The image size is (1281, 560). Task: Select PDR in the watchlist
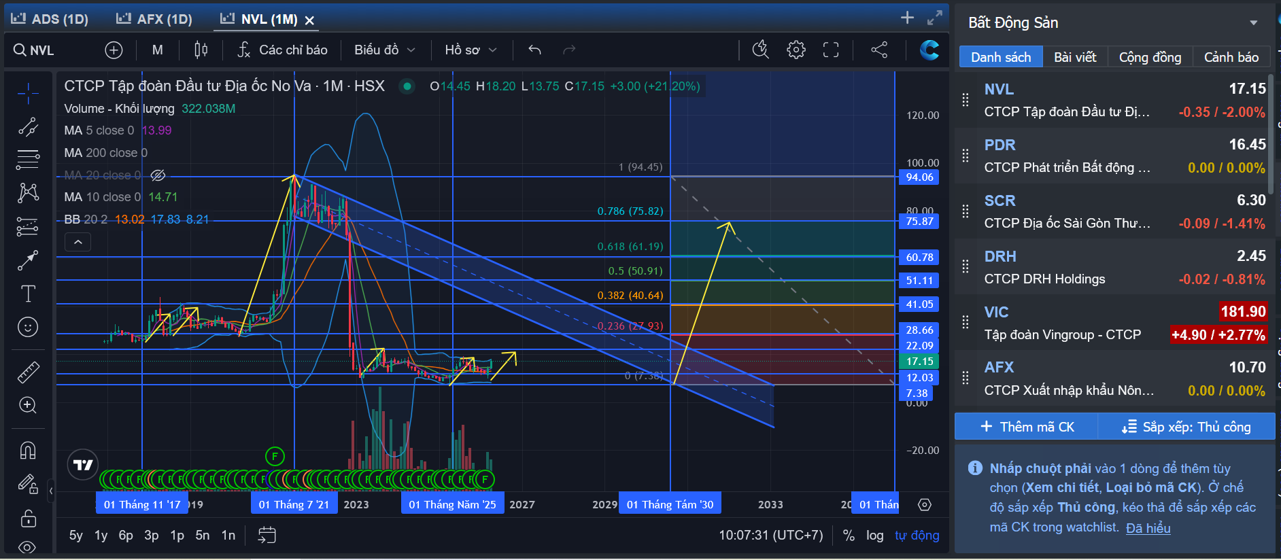(x=1112, y=156)
